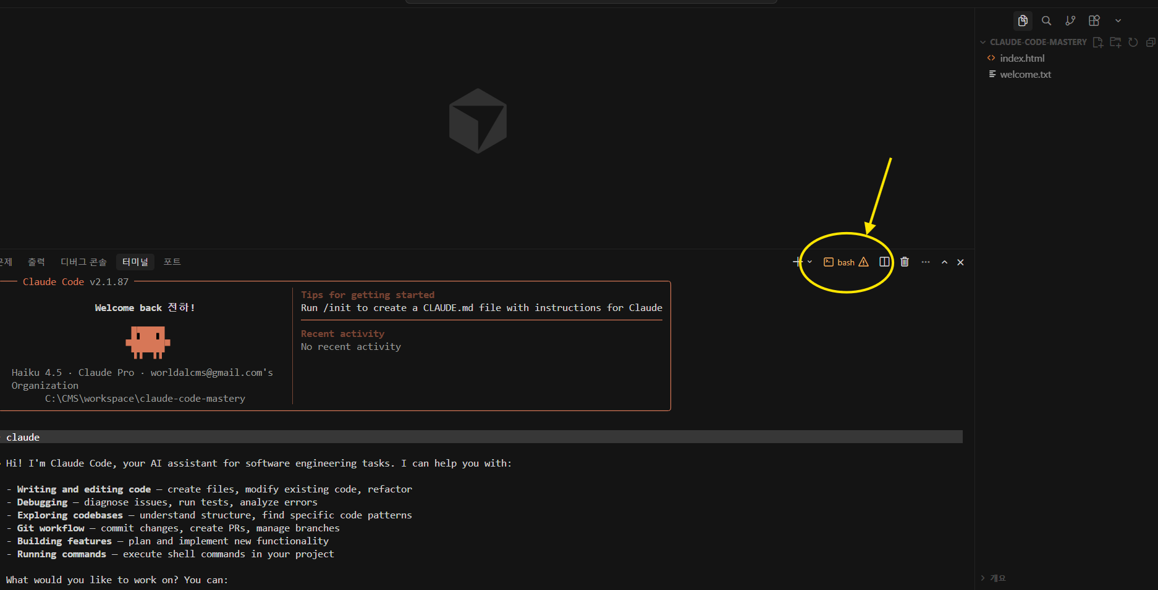Image resolution: width=1158 pixels, height=590 pixels.
Task: Click the Claude Code mascot image
Action: 148,342
